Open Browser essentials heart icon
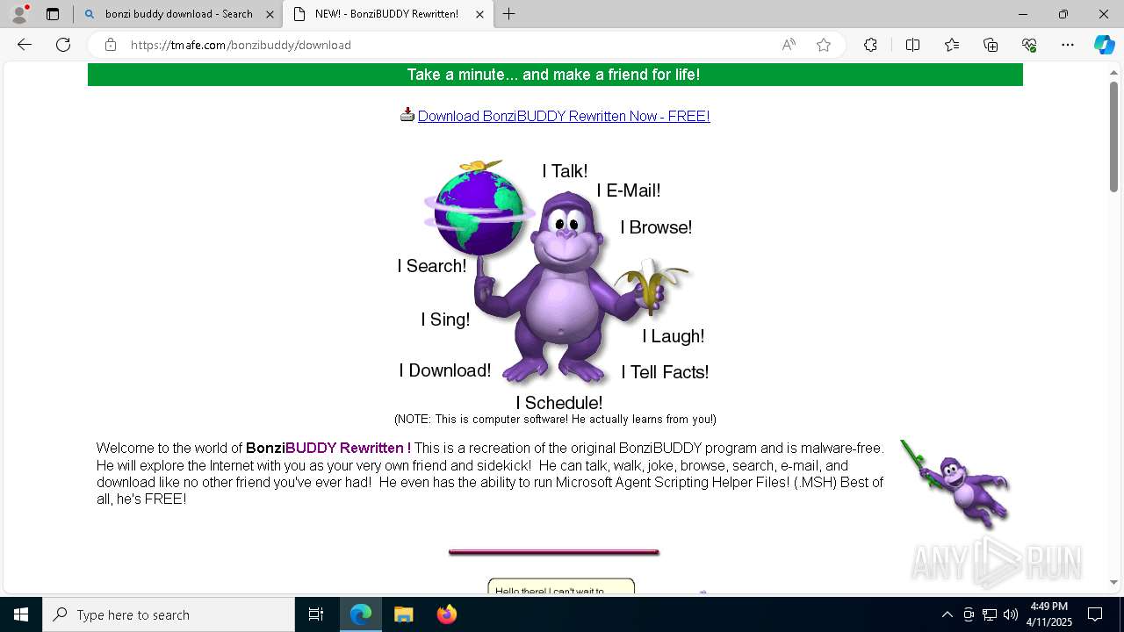This screenshot has height=632, width=1124. 1029,45
